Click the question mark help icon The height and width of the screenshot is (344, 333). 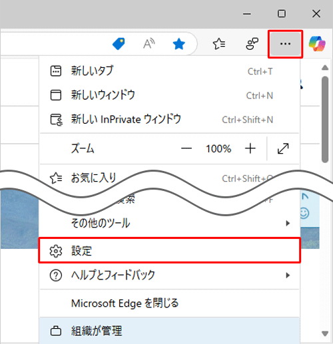56,275
